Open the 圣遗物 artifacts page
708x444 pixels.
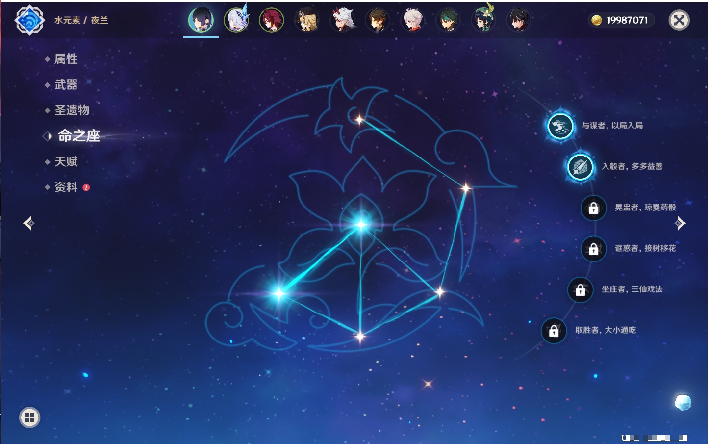tap(72, 110)
